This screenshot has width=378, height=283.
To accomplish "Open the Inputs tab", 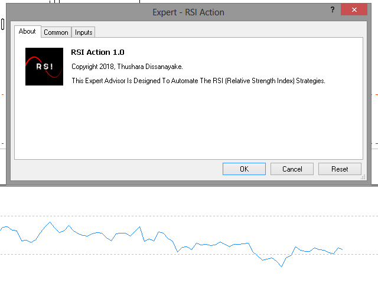I will click(83, 32).
